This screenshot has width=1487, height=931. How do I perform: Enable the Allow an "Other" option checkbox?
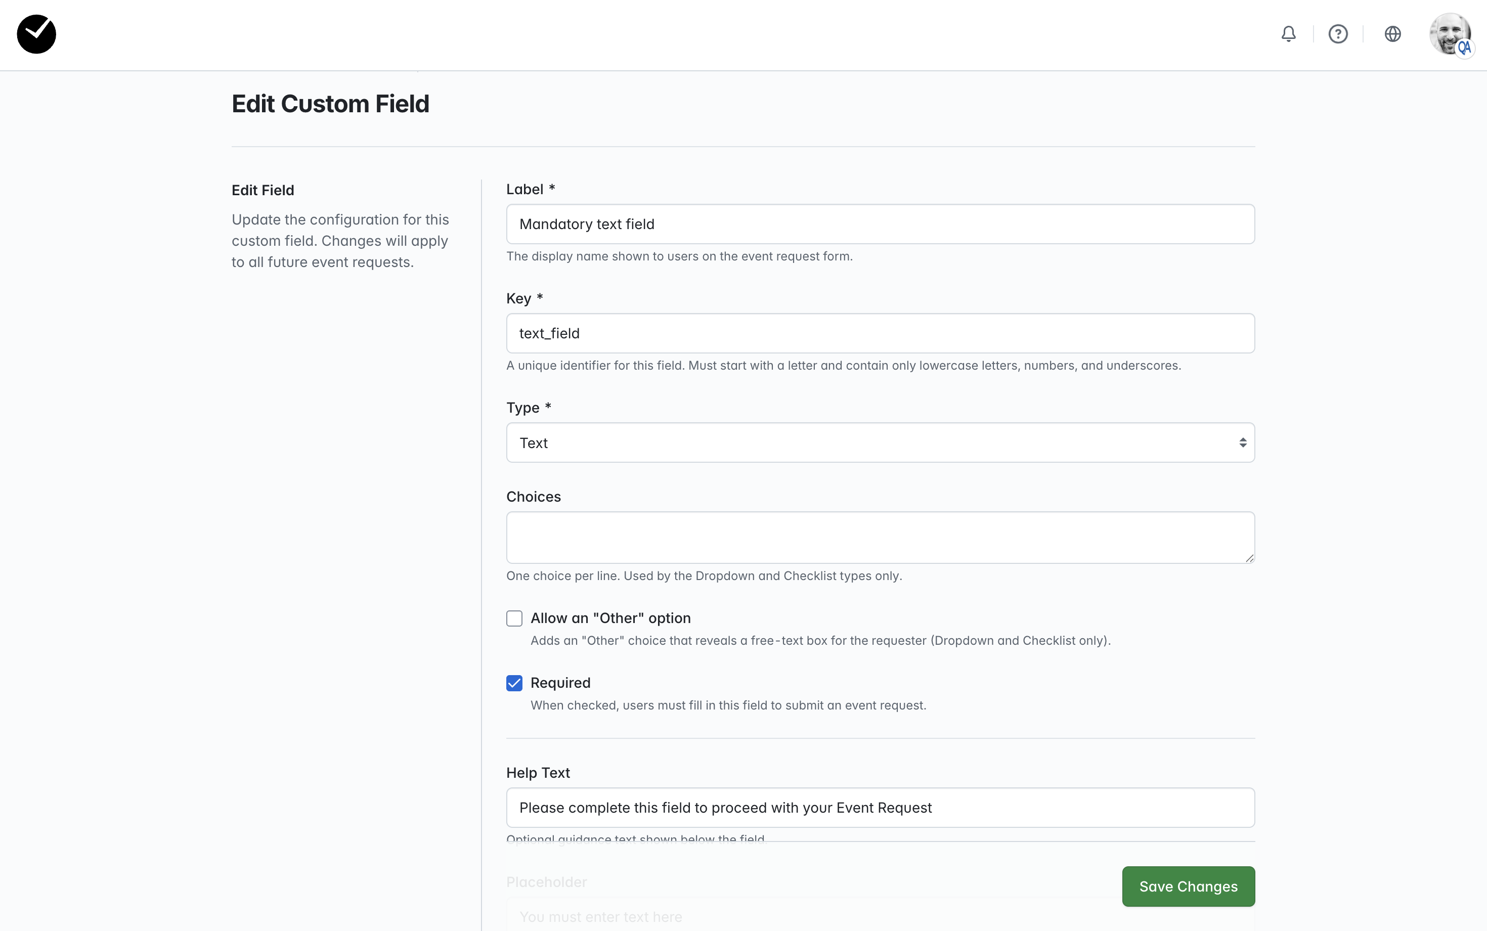tap(514, 618)
